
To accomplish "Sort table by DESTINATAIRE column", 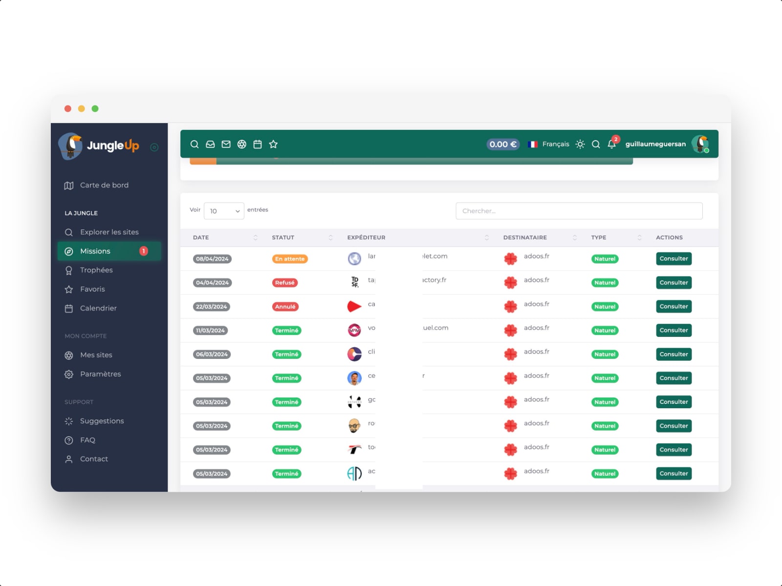I will click(540, 237).
